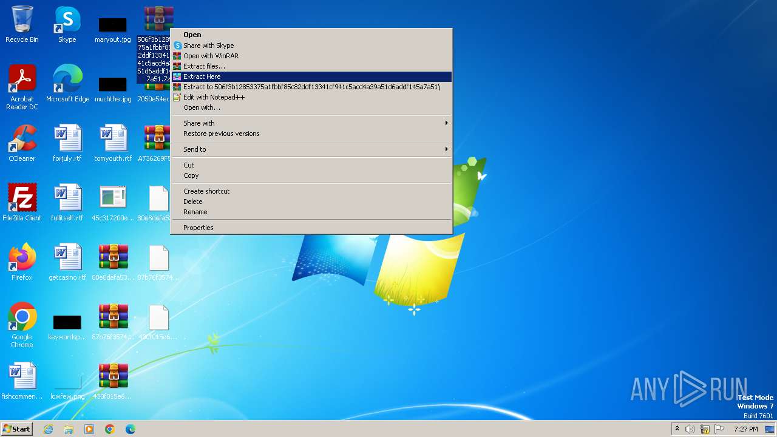
Task: Choose Extract to 506f3b12853375a1 folder
Action: 311,87
